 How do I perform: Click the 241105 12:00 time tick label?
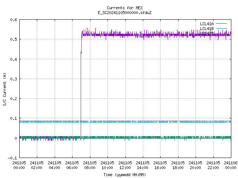[125, 165]
